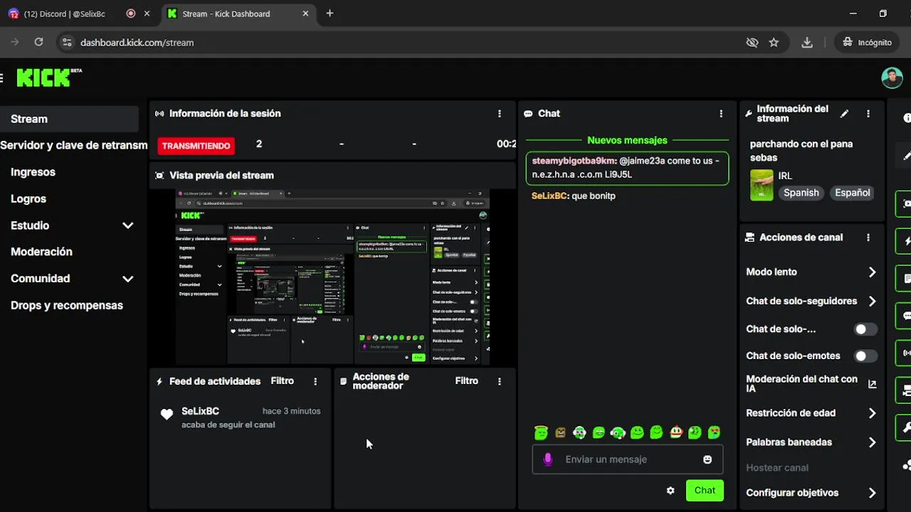Click the Nuevos mensajes divider label
This screenshot has height=512, width=911.
(x=627, y=140)
